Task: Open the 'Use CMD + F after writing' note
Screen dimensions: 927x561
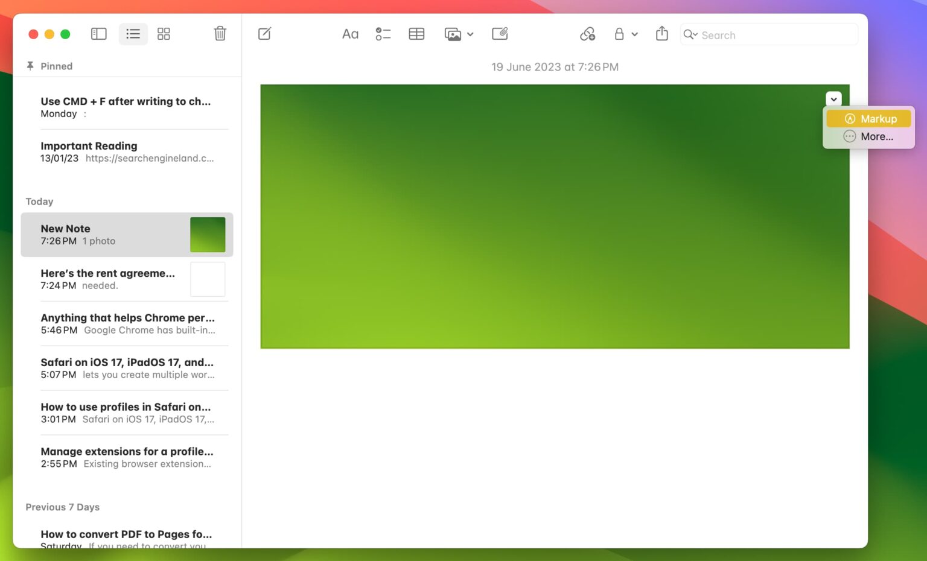Action: click(x=127, y=107)
